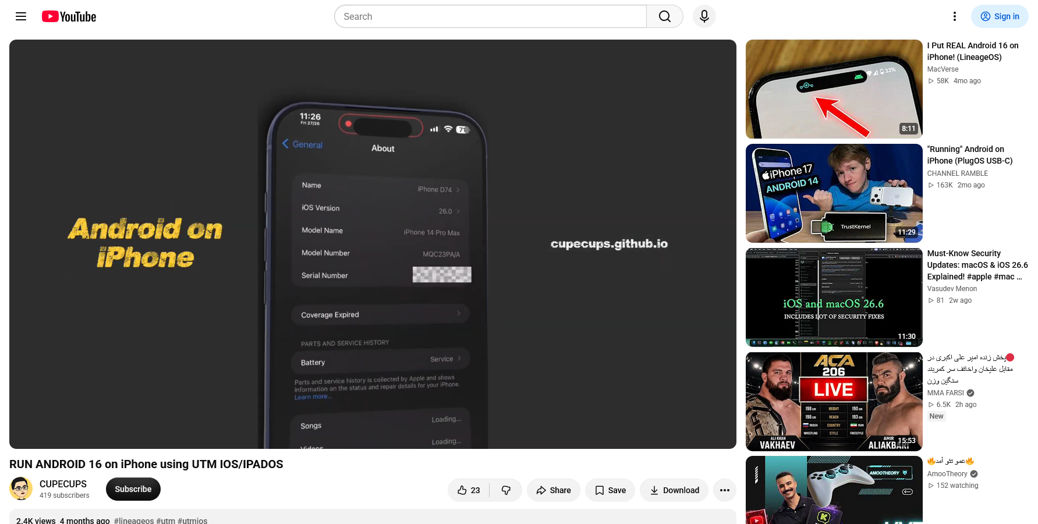Open 'Must-Know Security Updates' thumbnail

point(834,298)
